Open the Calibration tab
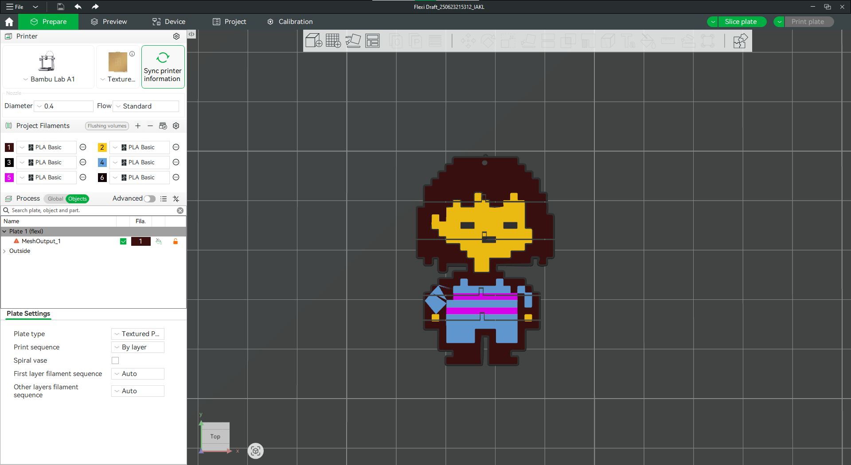 point(290,22)
